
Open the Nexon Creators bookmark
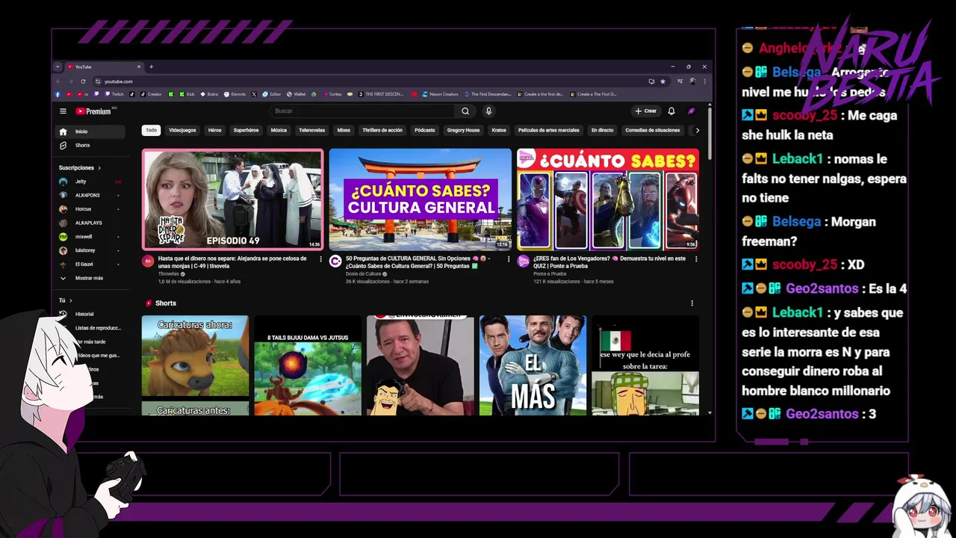[x=440, y=94]
